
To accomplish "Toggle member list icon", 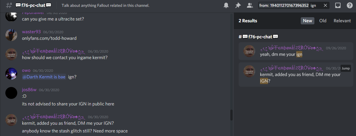I will [x=250, y=5].
